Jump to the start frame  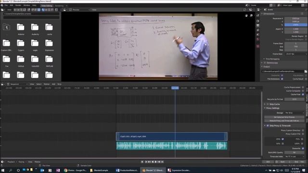click(x=146, y=162)
